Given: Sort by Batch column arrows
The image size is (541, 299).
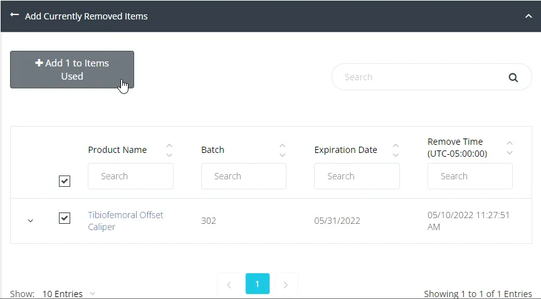Looking at the screenshot, I should pos(282,150).
